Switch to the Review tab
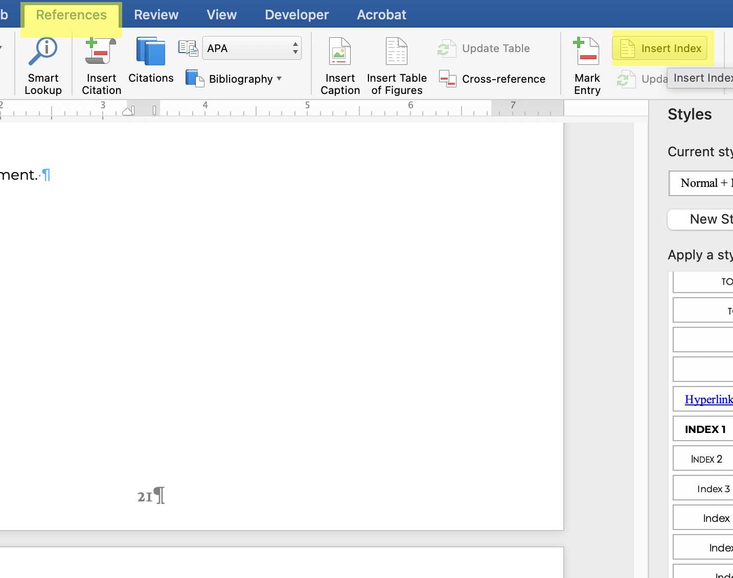This screenshot has height=578, width=733. (156, 15)
